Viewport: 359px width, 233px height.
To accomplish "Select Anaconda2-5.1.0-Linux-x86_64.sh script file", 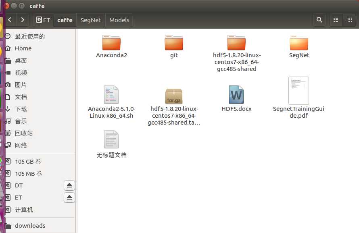I will point(111,94).
